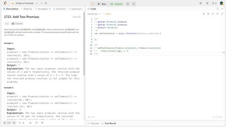Switch to the Editorial tab
Viewport: 226px width, 127px height.
pos(27,9)
